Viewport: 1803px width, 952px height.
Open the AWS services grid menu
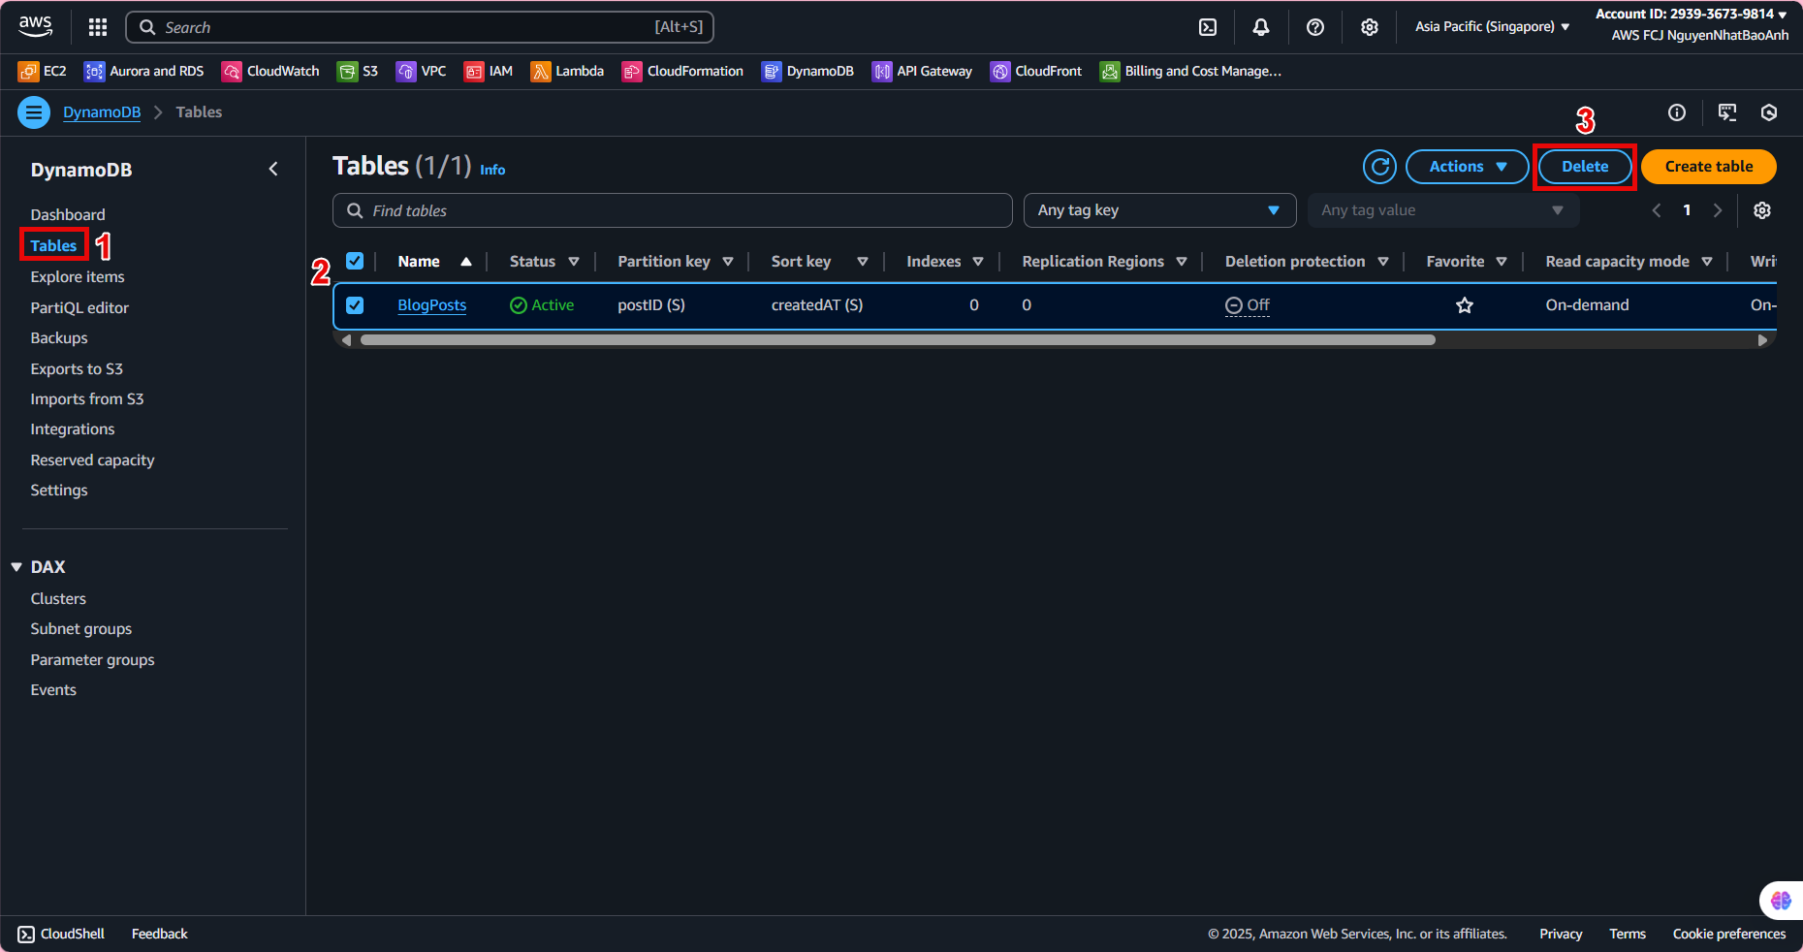[98, 27]
